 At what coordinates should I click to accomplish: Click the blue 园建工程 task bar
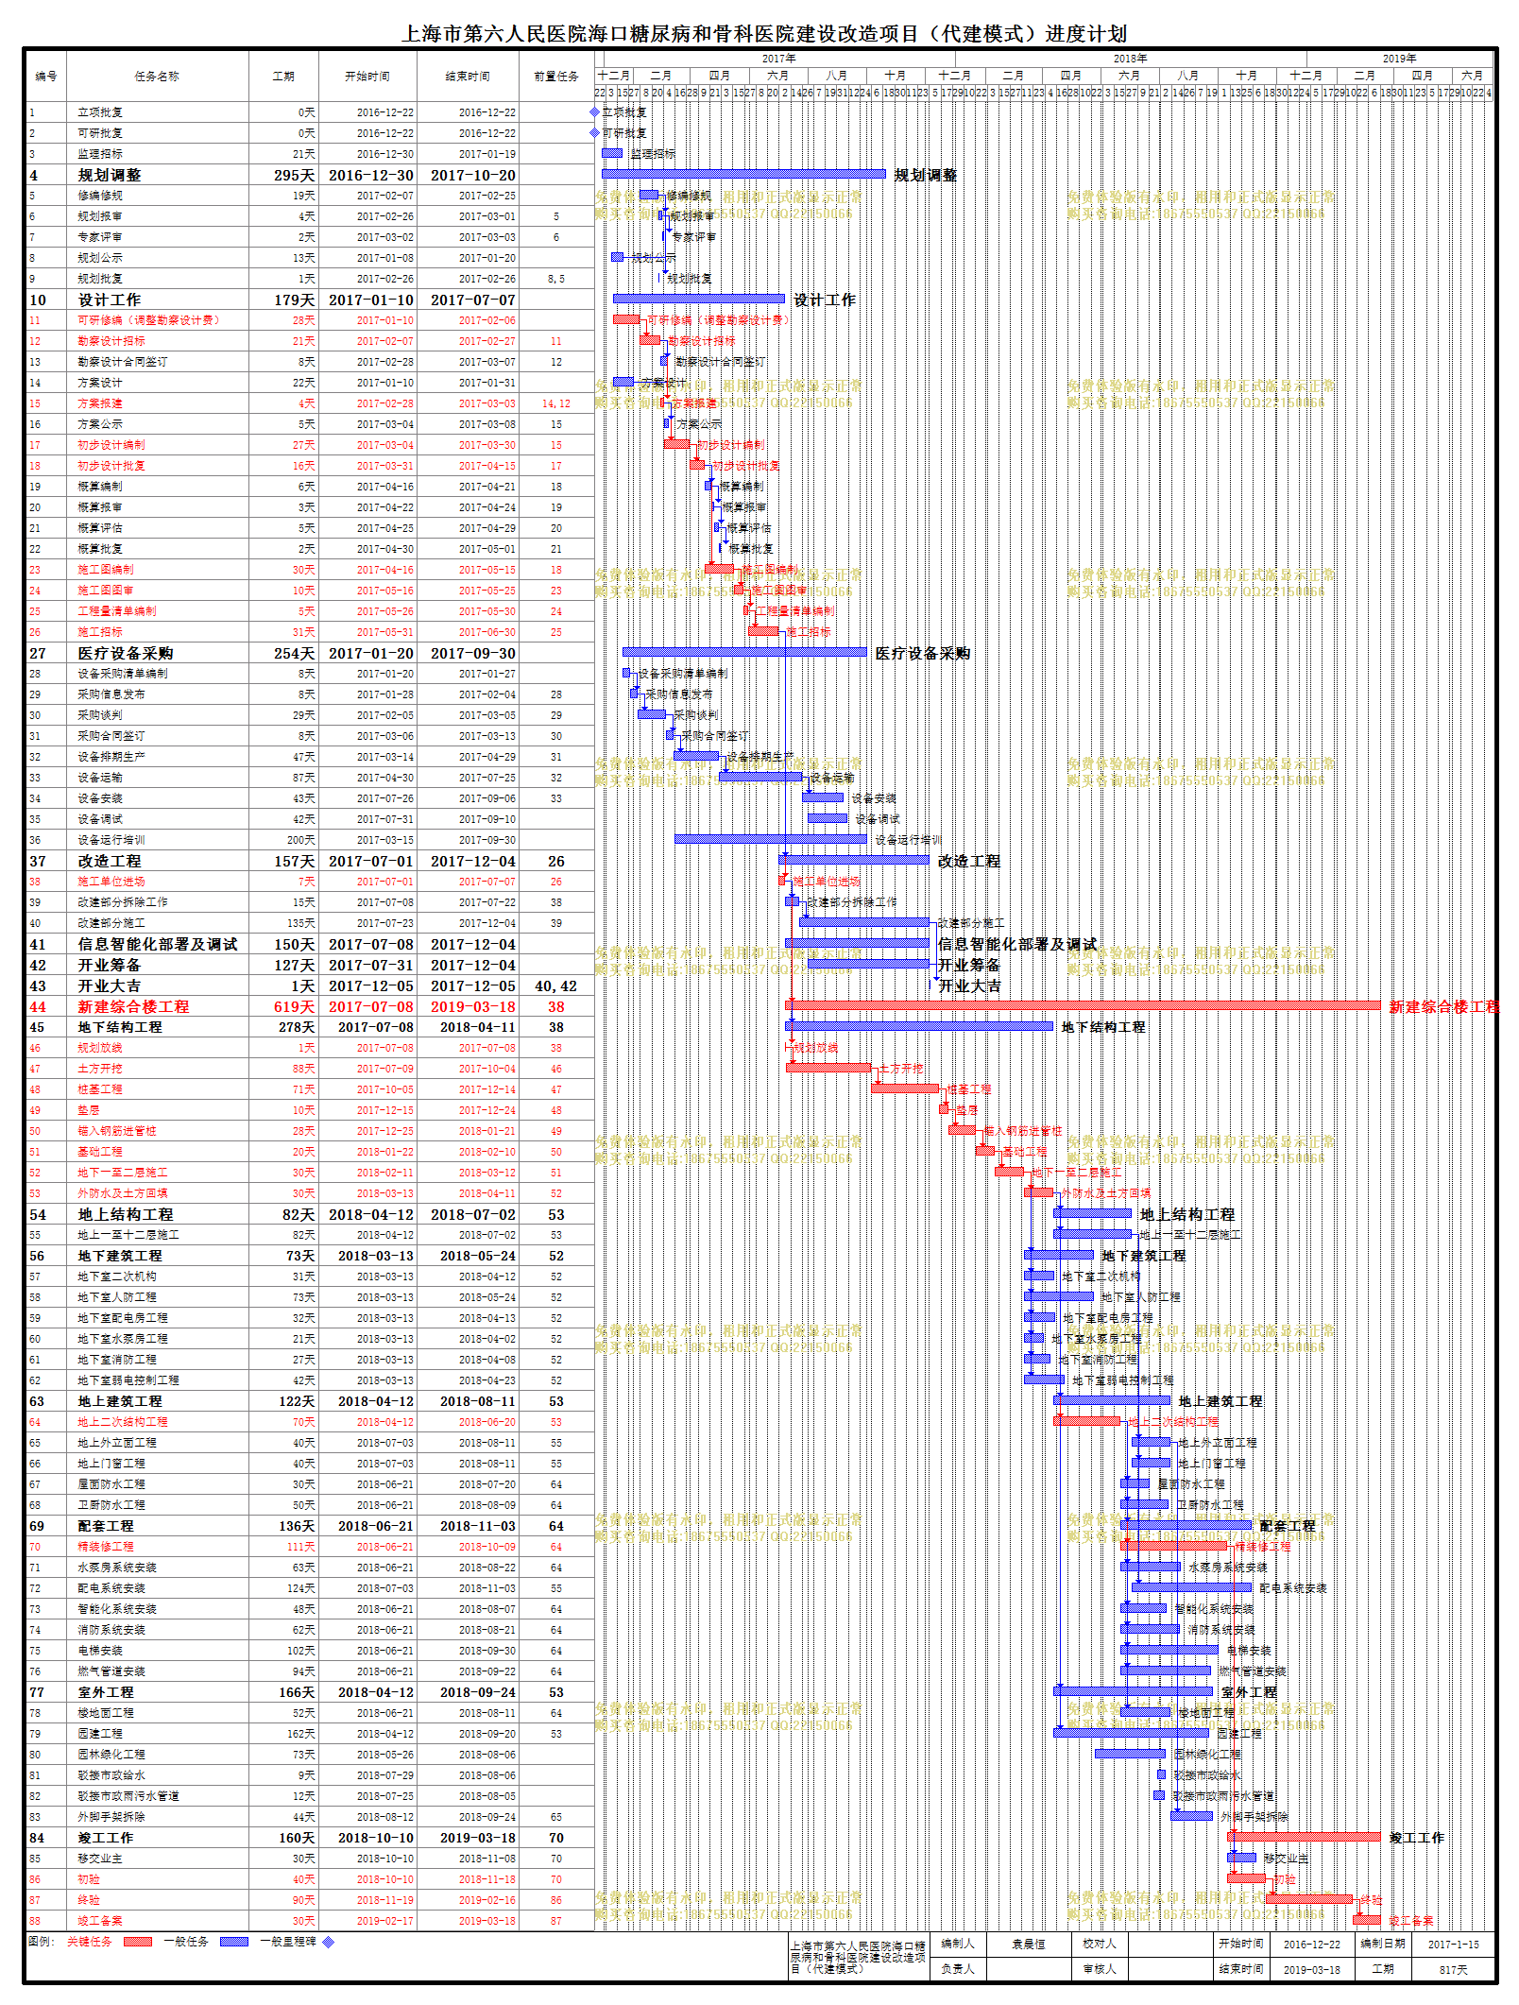click(x=1132, y=1733)
